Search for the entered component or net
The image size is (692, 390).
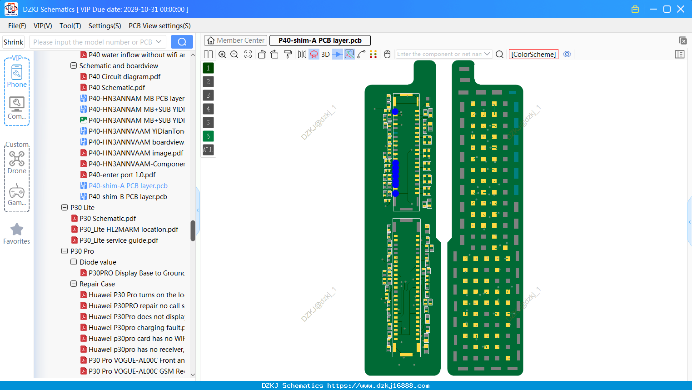[499, 55]
